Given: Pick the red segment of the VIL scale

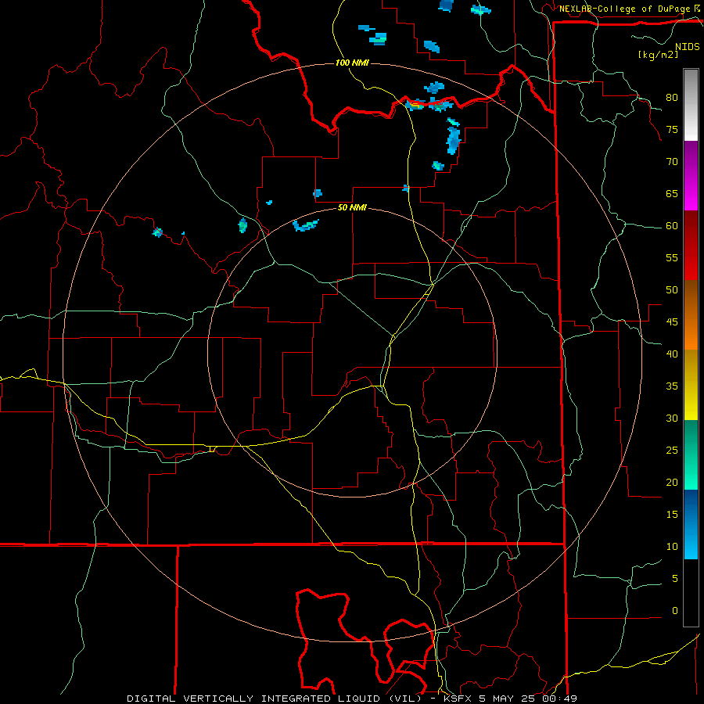Looking at the screenshot, I should 691,245.
